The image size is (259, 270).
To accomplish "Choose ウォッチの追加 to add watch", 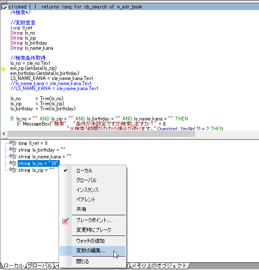I will [90, 241].
